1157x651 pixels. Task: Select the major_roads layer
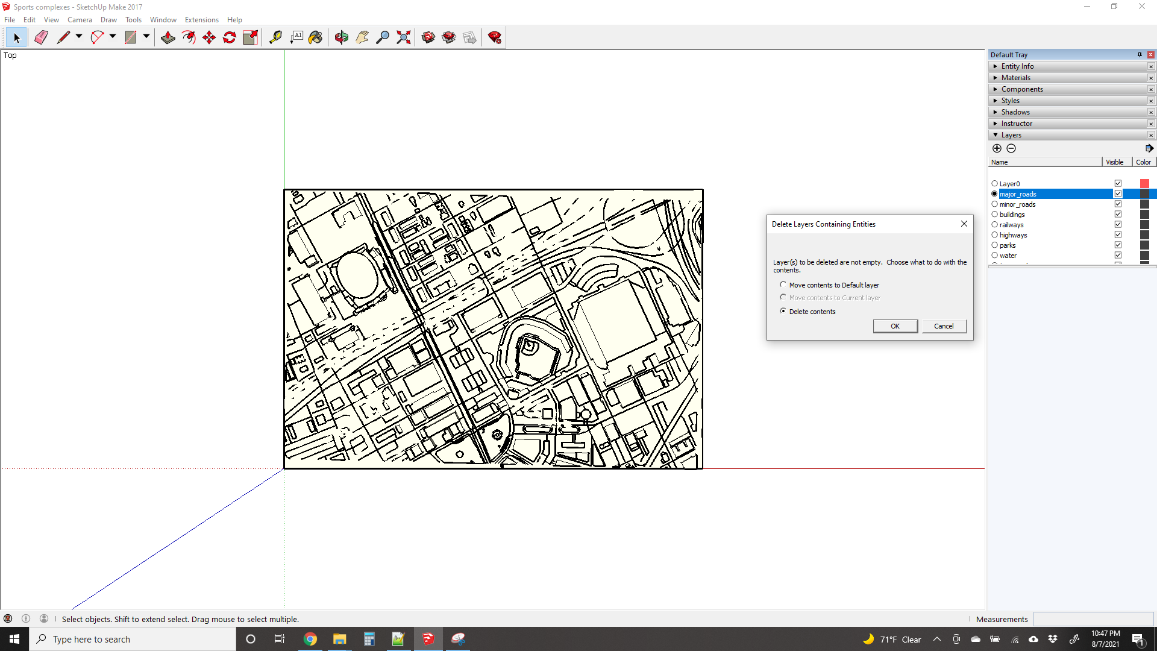click(1018, 194)
